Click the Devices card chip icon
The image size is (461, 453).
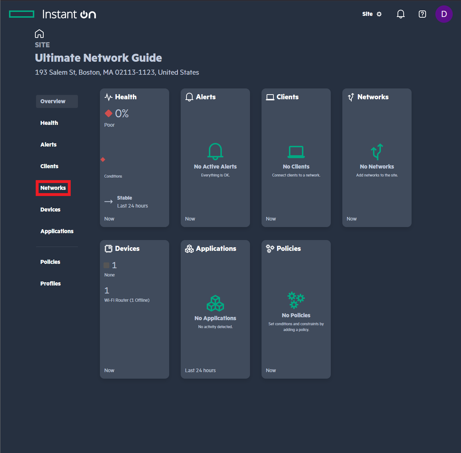[109, 249]
